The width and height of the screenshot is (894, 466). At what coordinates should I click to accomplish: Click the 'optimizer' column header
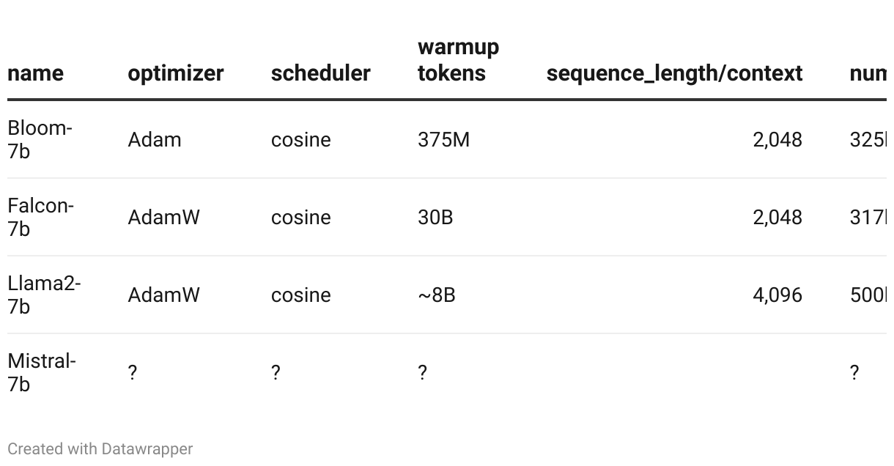175,73
